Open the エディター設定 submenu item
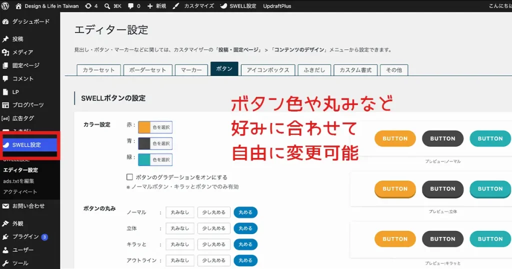The width and height of the screenshot is (512, 269). [20, 170]
